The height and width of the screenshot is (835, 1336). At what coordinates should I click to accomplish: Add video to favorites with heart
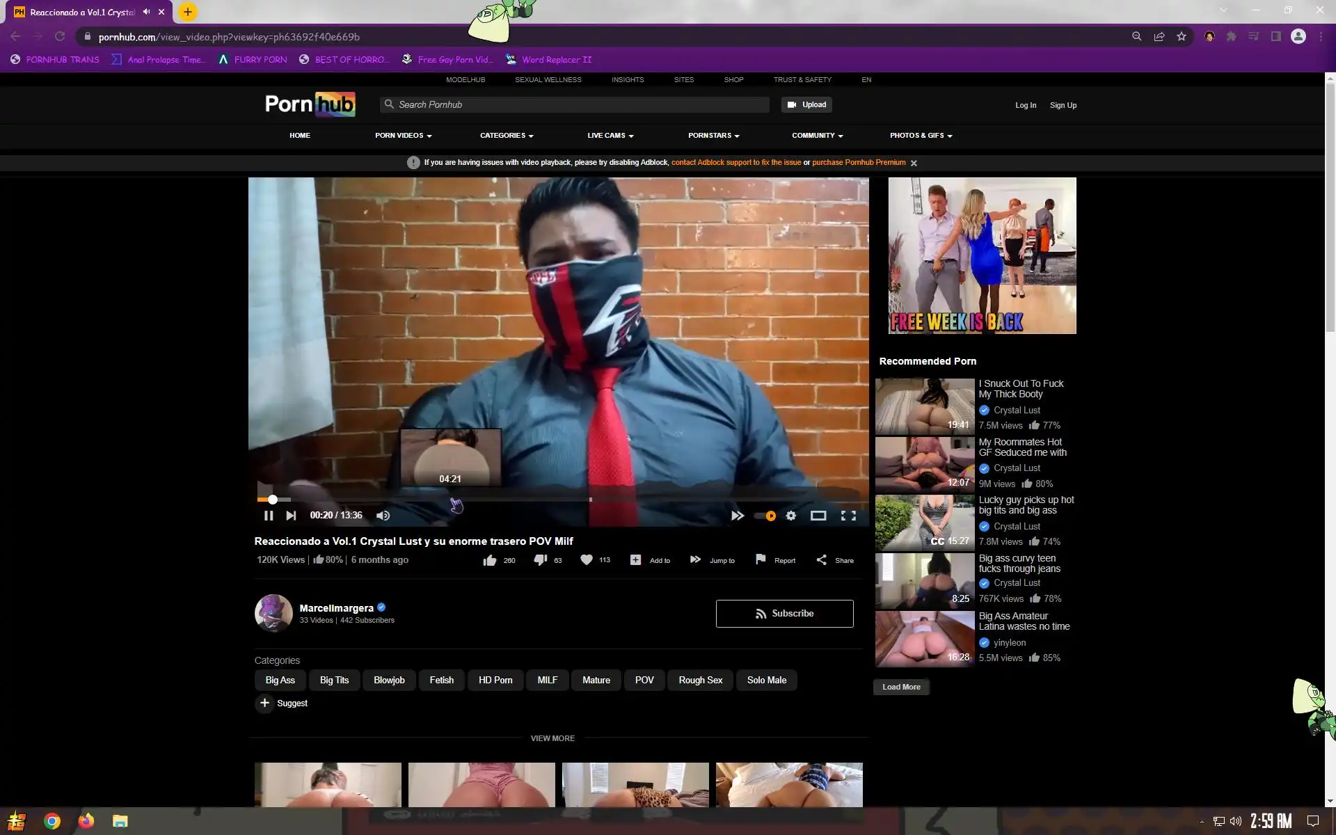point(587,560)
